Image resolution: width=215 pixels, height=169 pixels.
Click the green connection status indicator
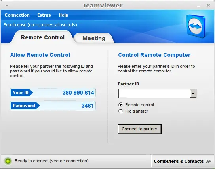[x=8, y=161]
